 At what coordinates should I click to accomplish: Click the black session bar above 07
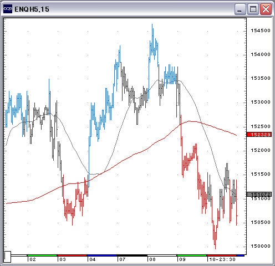pos(132,255)
